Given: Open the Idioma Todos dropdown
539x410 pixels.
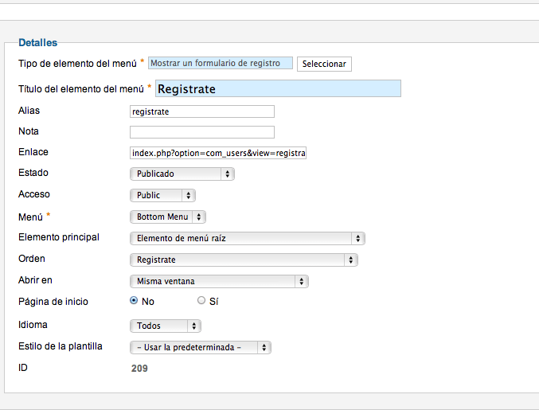Looking at the screenshot, I should (166, 326).
